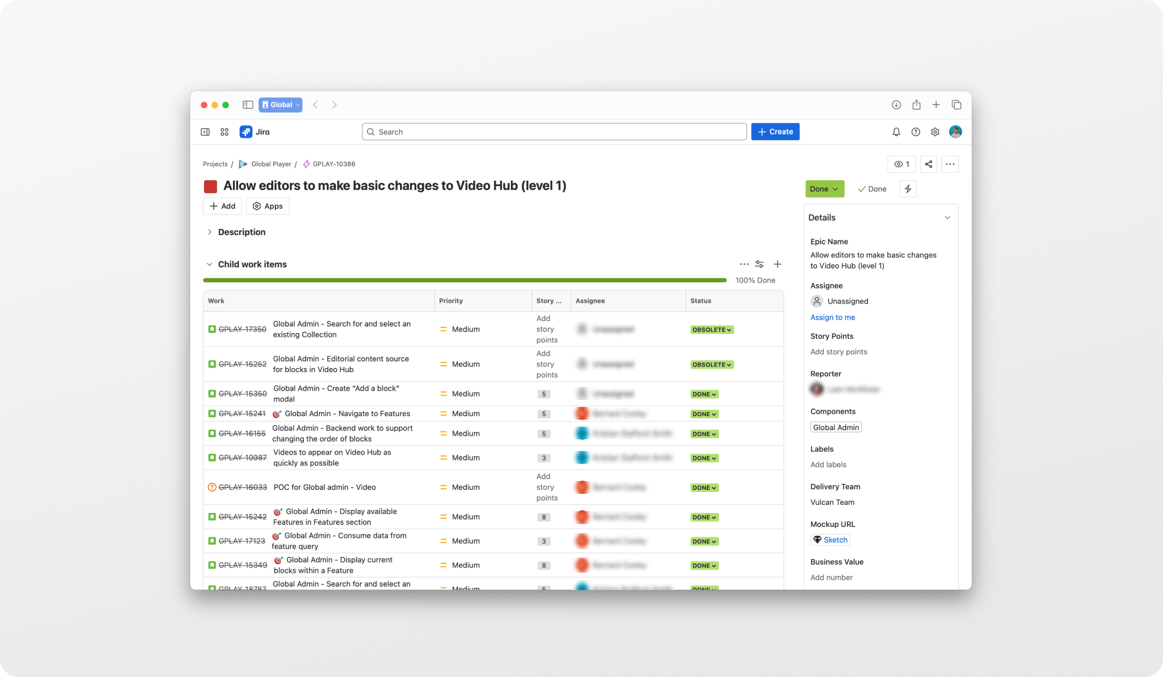Image resolution: width=1163 pixels, height=677 pixels.
Task: Click the browser share icon
Action: (917, 105)
